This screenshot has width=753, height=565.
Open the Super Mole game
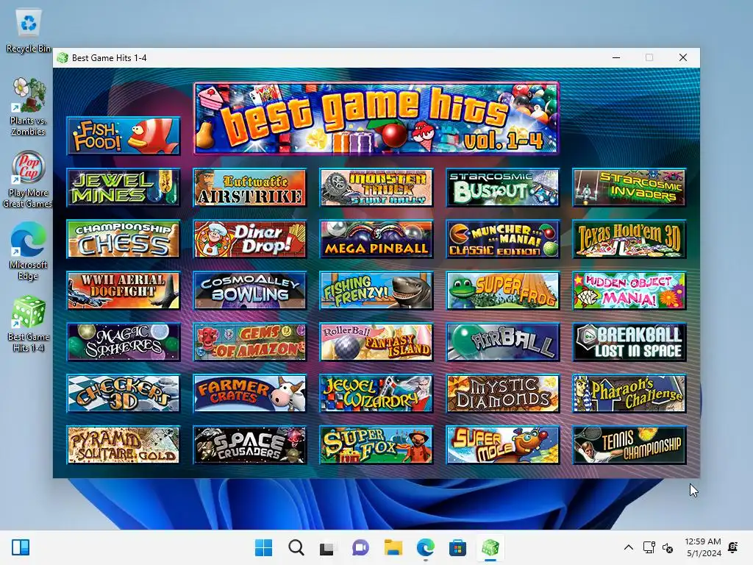[x=503, y=445]
